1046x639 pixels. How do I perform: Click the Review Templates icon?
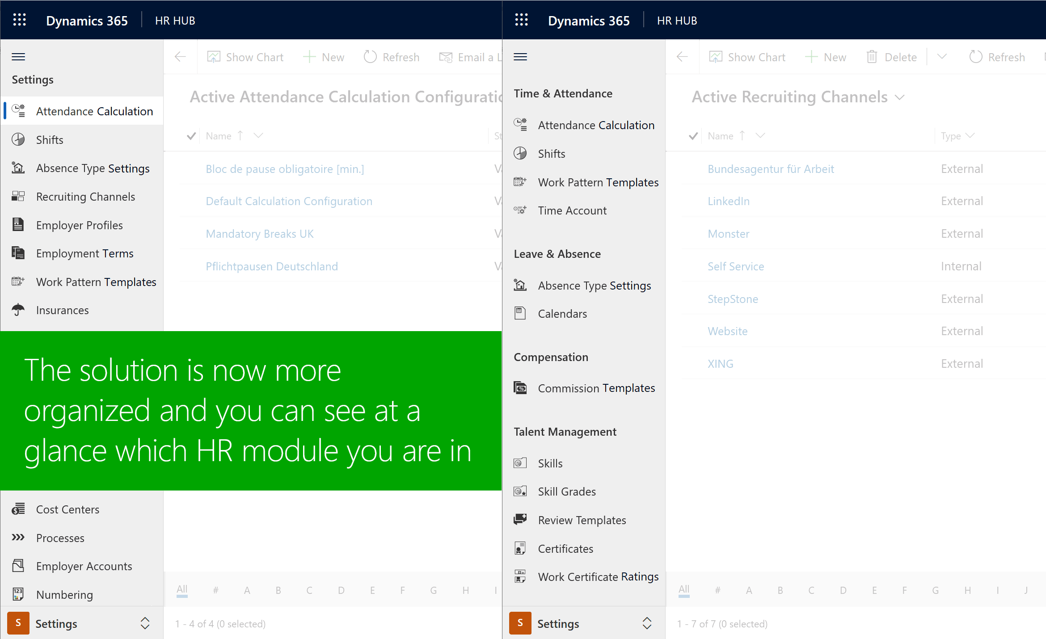[520, 520]
